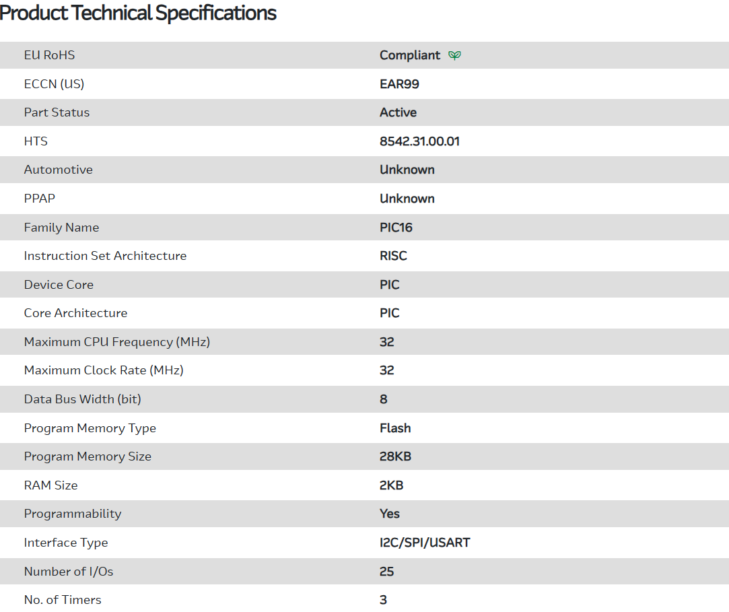Image resolution: width=729 pixels, height=612 pixels.
Task: Click the Instruction Set Architecture label
Action: (105, 256)
